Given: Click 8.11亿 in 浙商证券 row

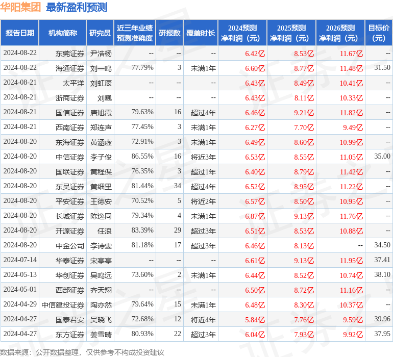Looking at the screenshot, I should (304, 98).
